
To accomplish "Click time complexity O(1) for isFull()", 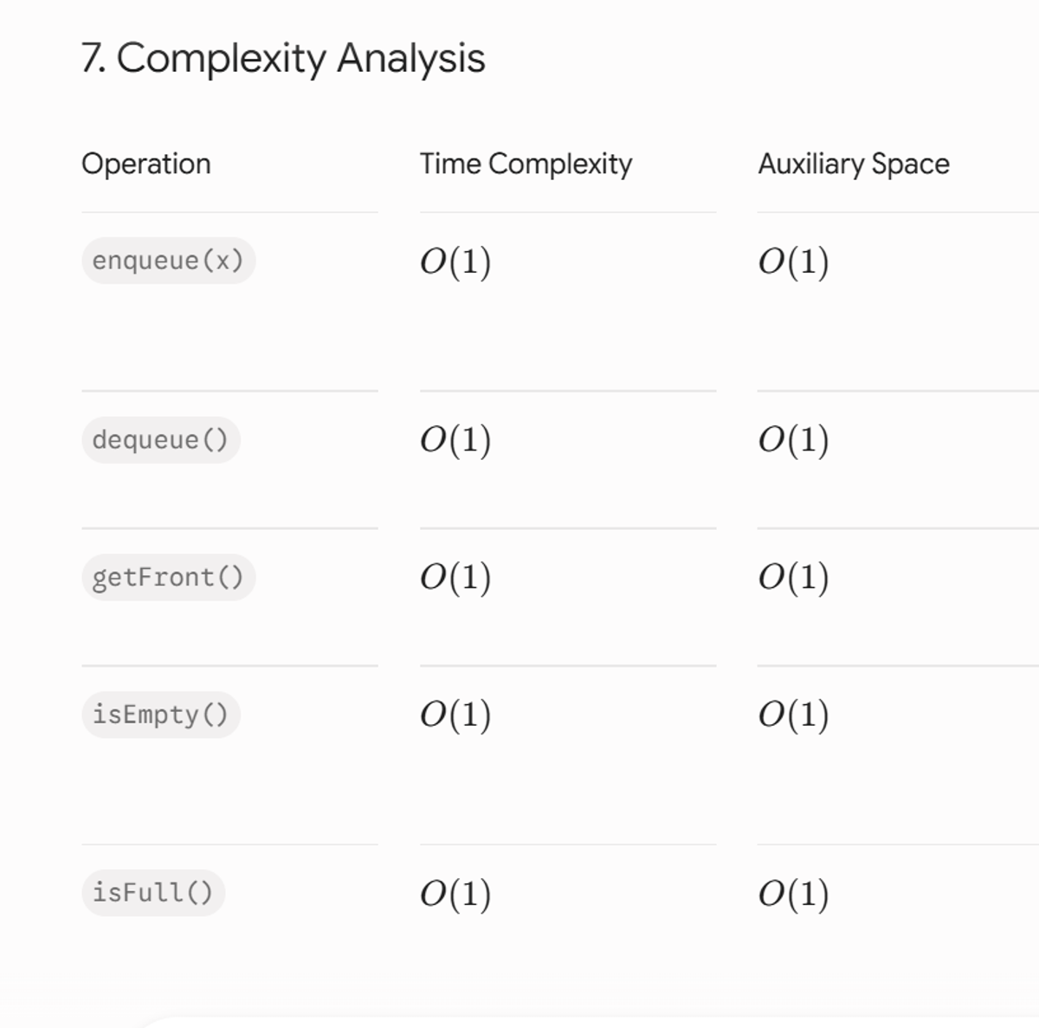I will coord(455,894).
